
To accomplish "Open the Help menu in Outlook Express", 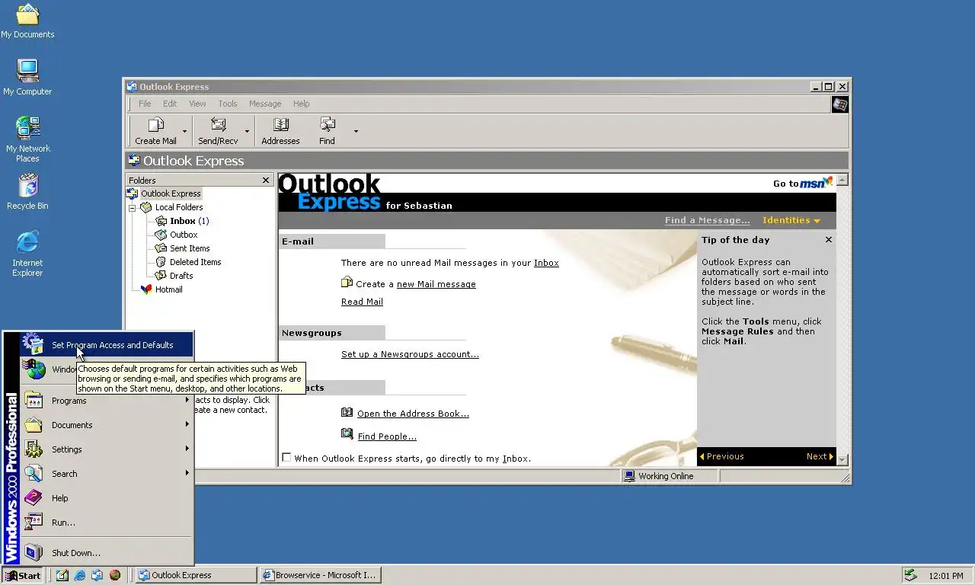I will (302, 104).
